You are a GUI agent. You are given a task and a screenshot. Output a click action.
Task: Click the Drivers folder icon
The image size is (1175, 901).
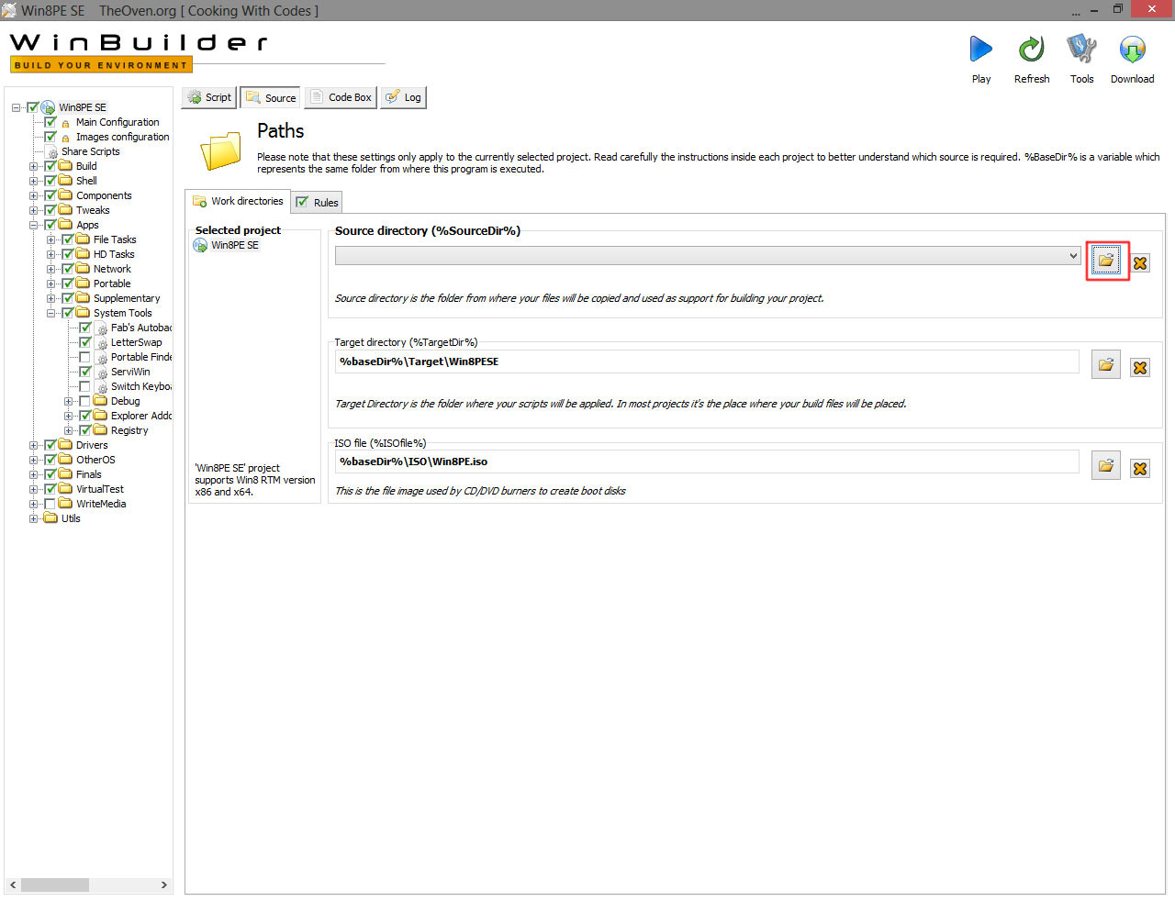click(x=66, y=445)
